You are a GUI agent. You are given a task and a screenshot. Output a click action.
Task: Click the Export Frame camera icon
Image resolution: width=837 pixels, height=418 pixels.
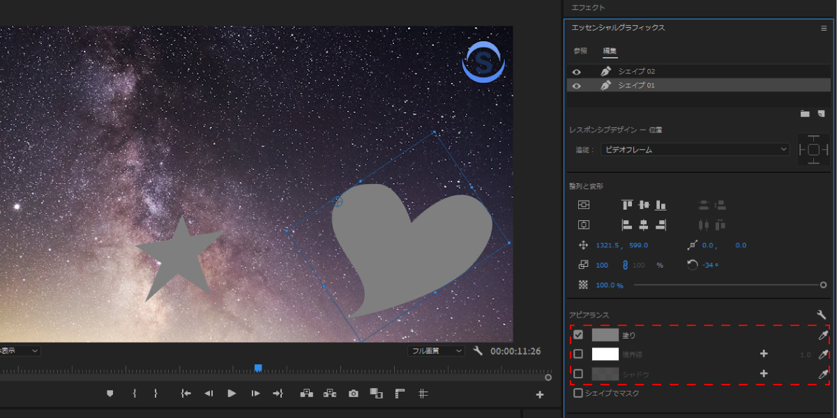click(354, 394)
